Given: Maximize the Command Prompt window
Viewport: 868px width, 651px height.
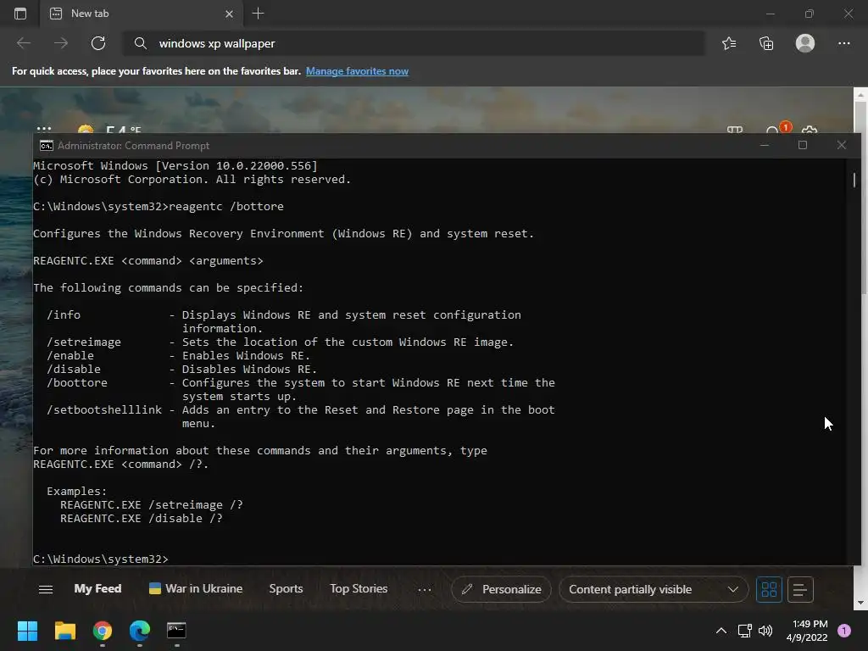Looking at the screenshot, I should 803,145.
